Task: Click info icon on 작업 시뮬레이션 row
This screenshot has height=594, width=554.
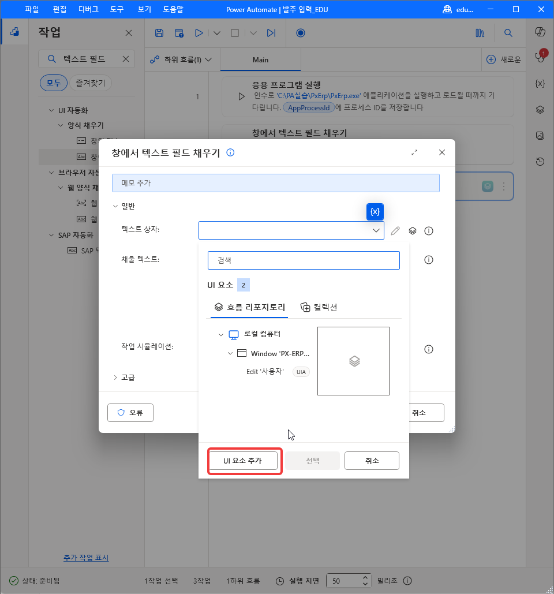Action: (x=429, y=349)
